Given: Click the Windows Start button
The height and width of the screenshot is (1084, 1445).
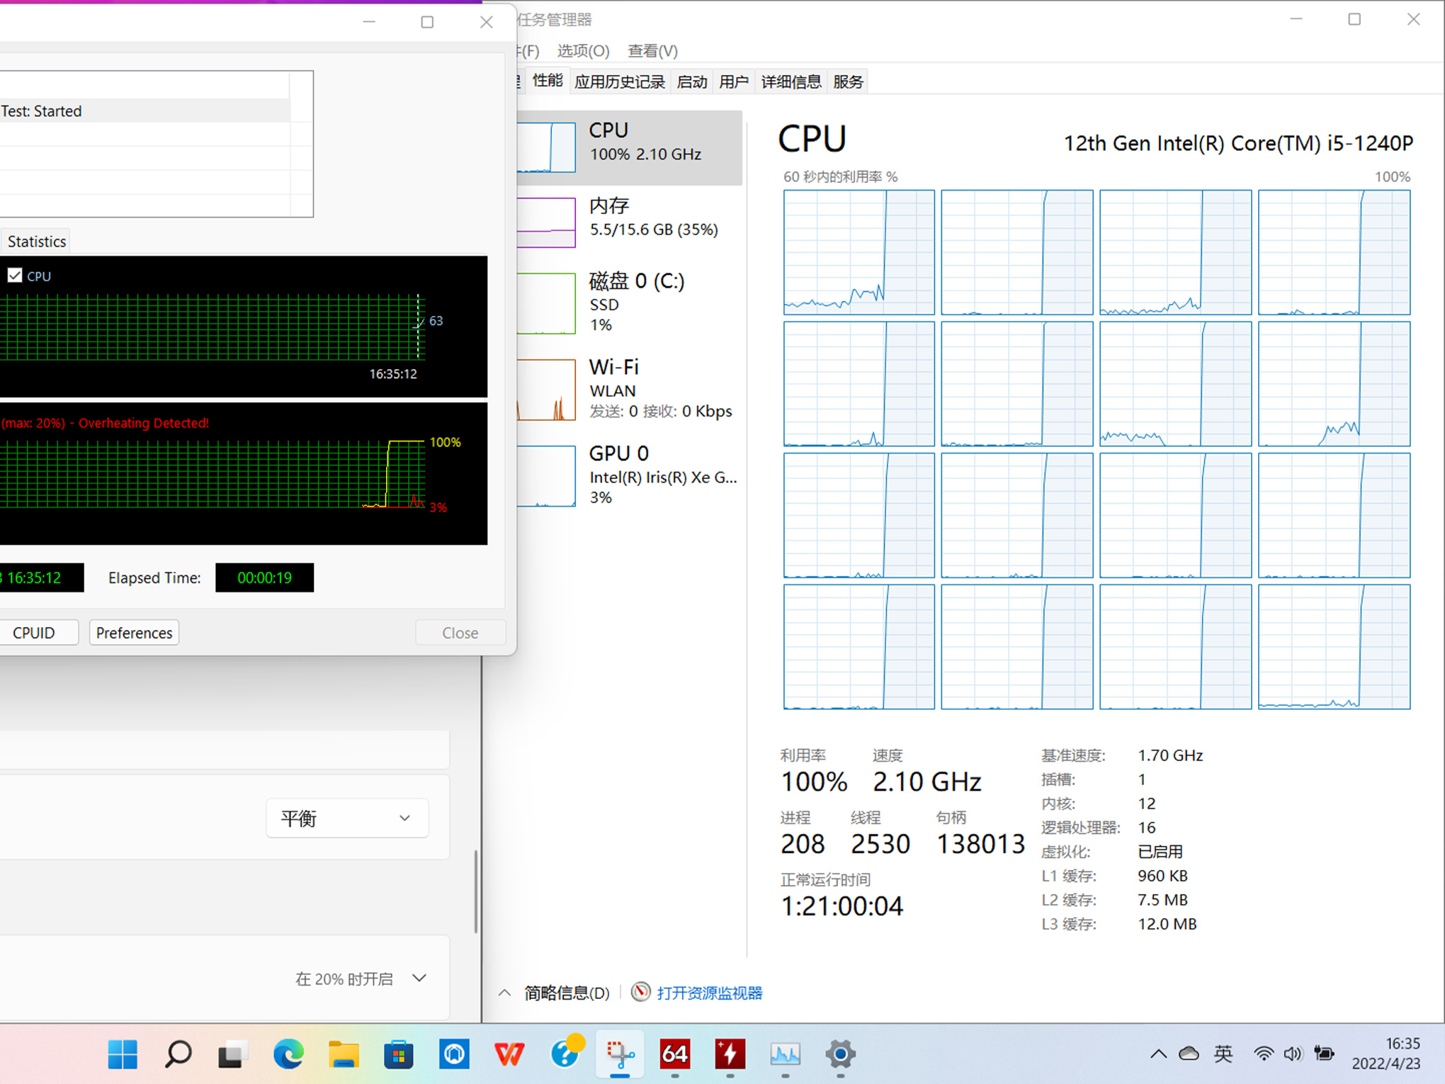Looking at the screenshot, I should point(123,1054).
